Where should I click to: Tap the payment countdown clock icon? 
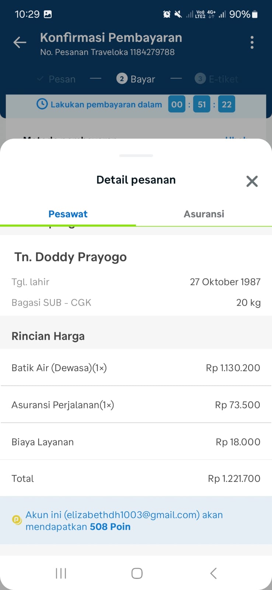tap(42, 104)
